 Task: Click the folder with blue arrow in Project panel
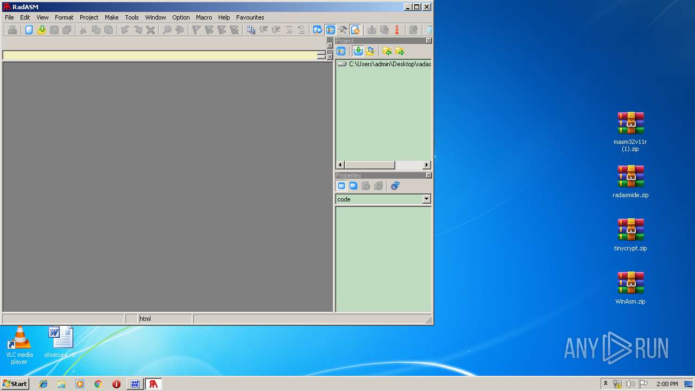pos(370,51)
